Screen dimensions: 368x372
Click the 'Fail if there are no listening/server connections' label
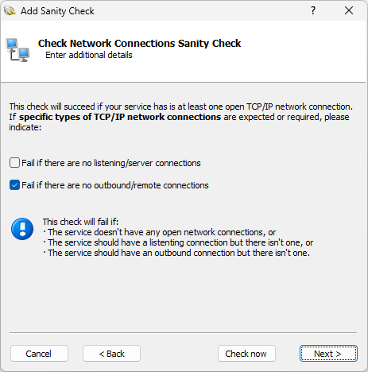111,163
